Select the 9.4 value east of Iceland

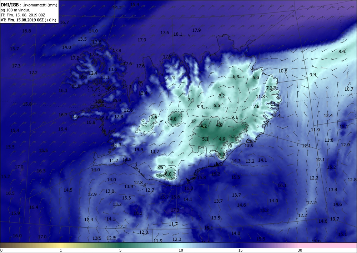(x=313, y=75)
